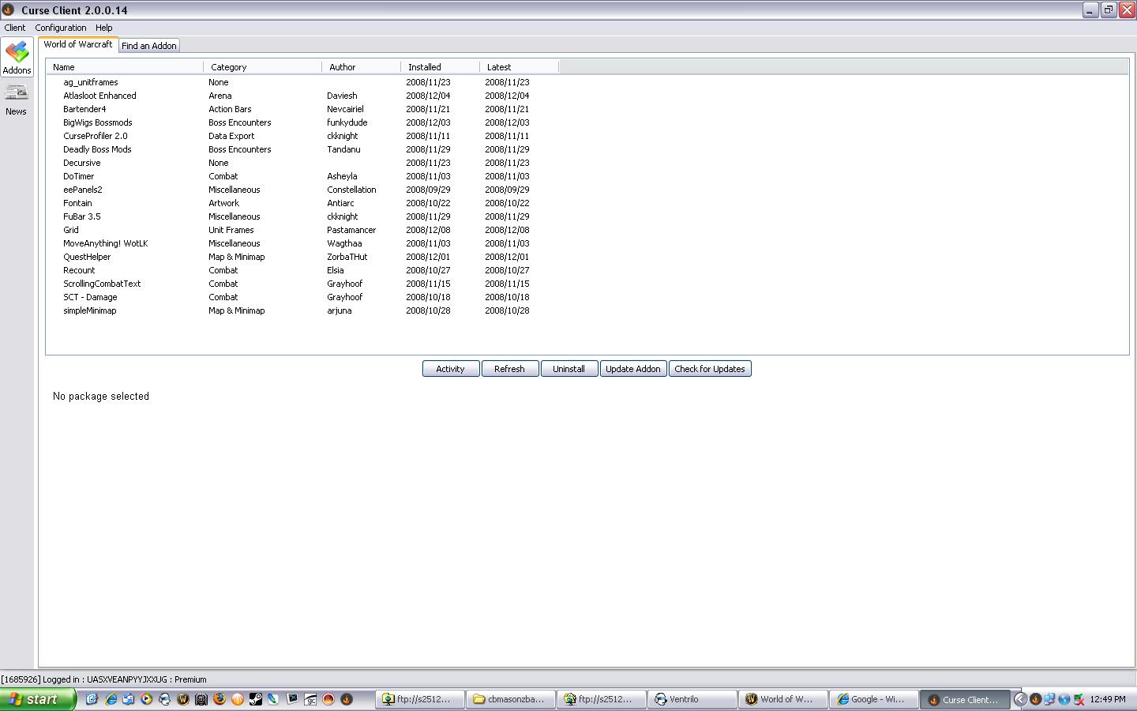This screenshot has width=1137, height=711.
Task: Open the News section in sidebar
Action: (17, 100)
